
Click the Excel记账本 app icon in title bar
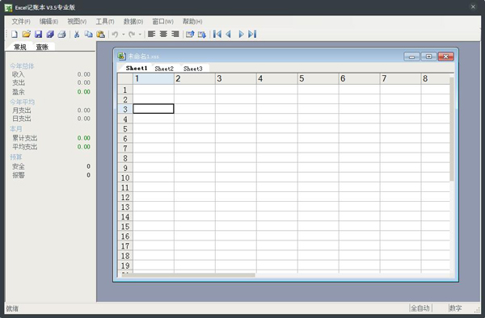coord(9,7)
